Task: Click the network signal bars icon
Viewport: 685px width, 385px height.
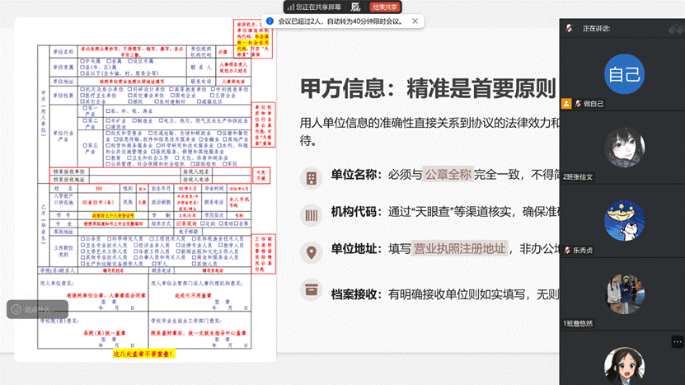Action: (x=289, y=7)
